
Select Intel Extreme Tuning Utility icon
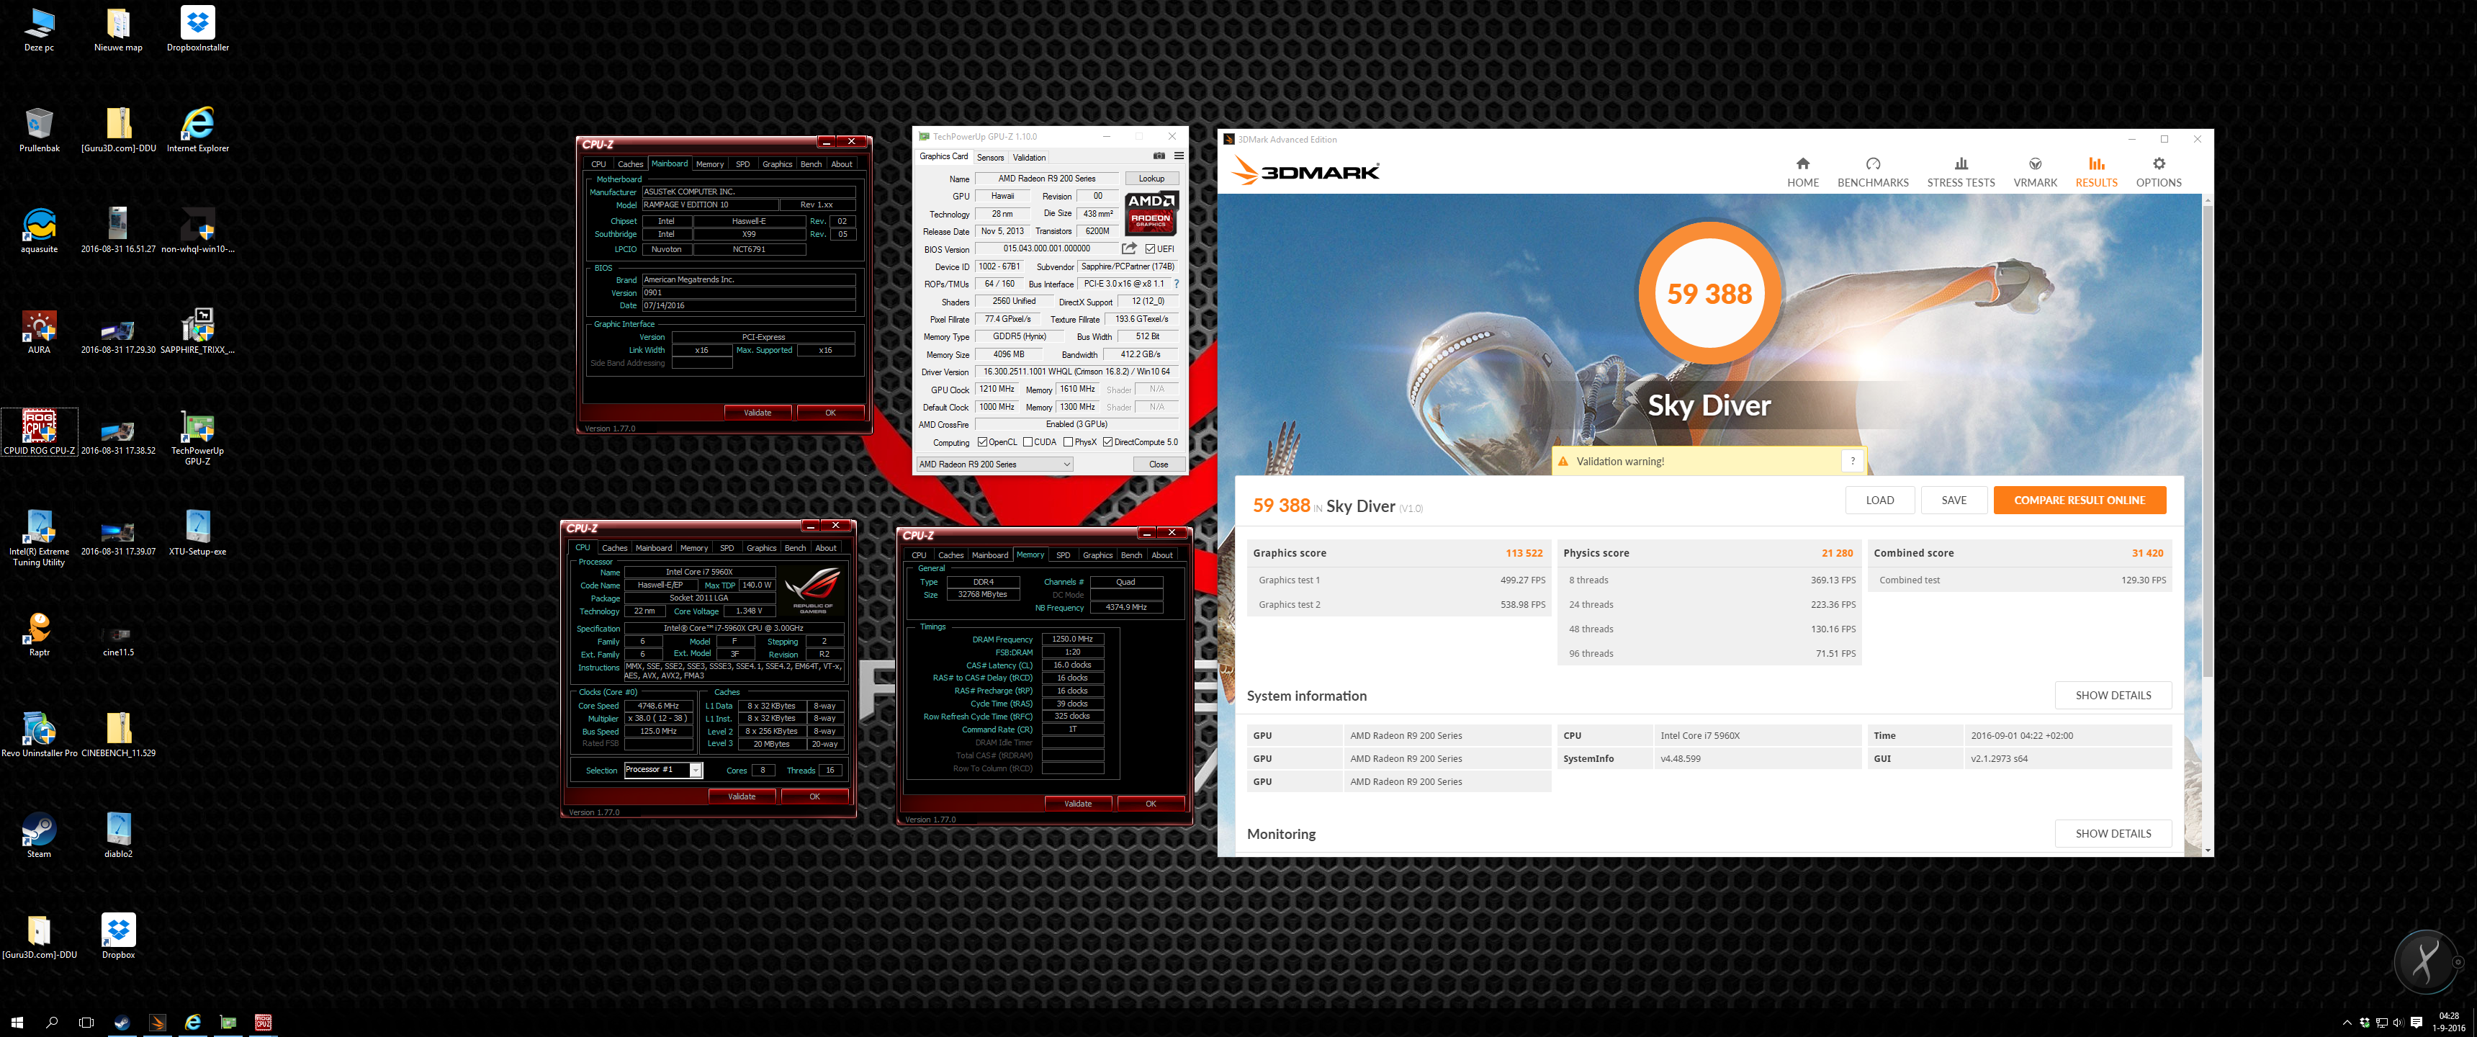[x=40, y=539]
